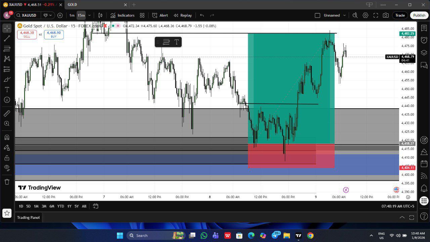
Task: Open Telegram from the Windows taskbar
Action: point(275,236)
